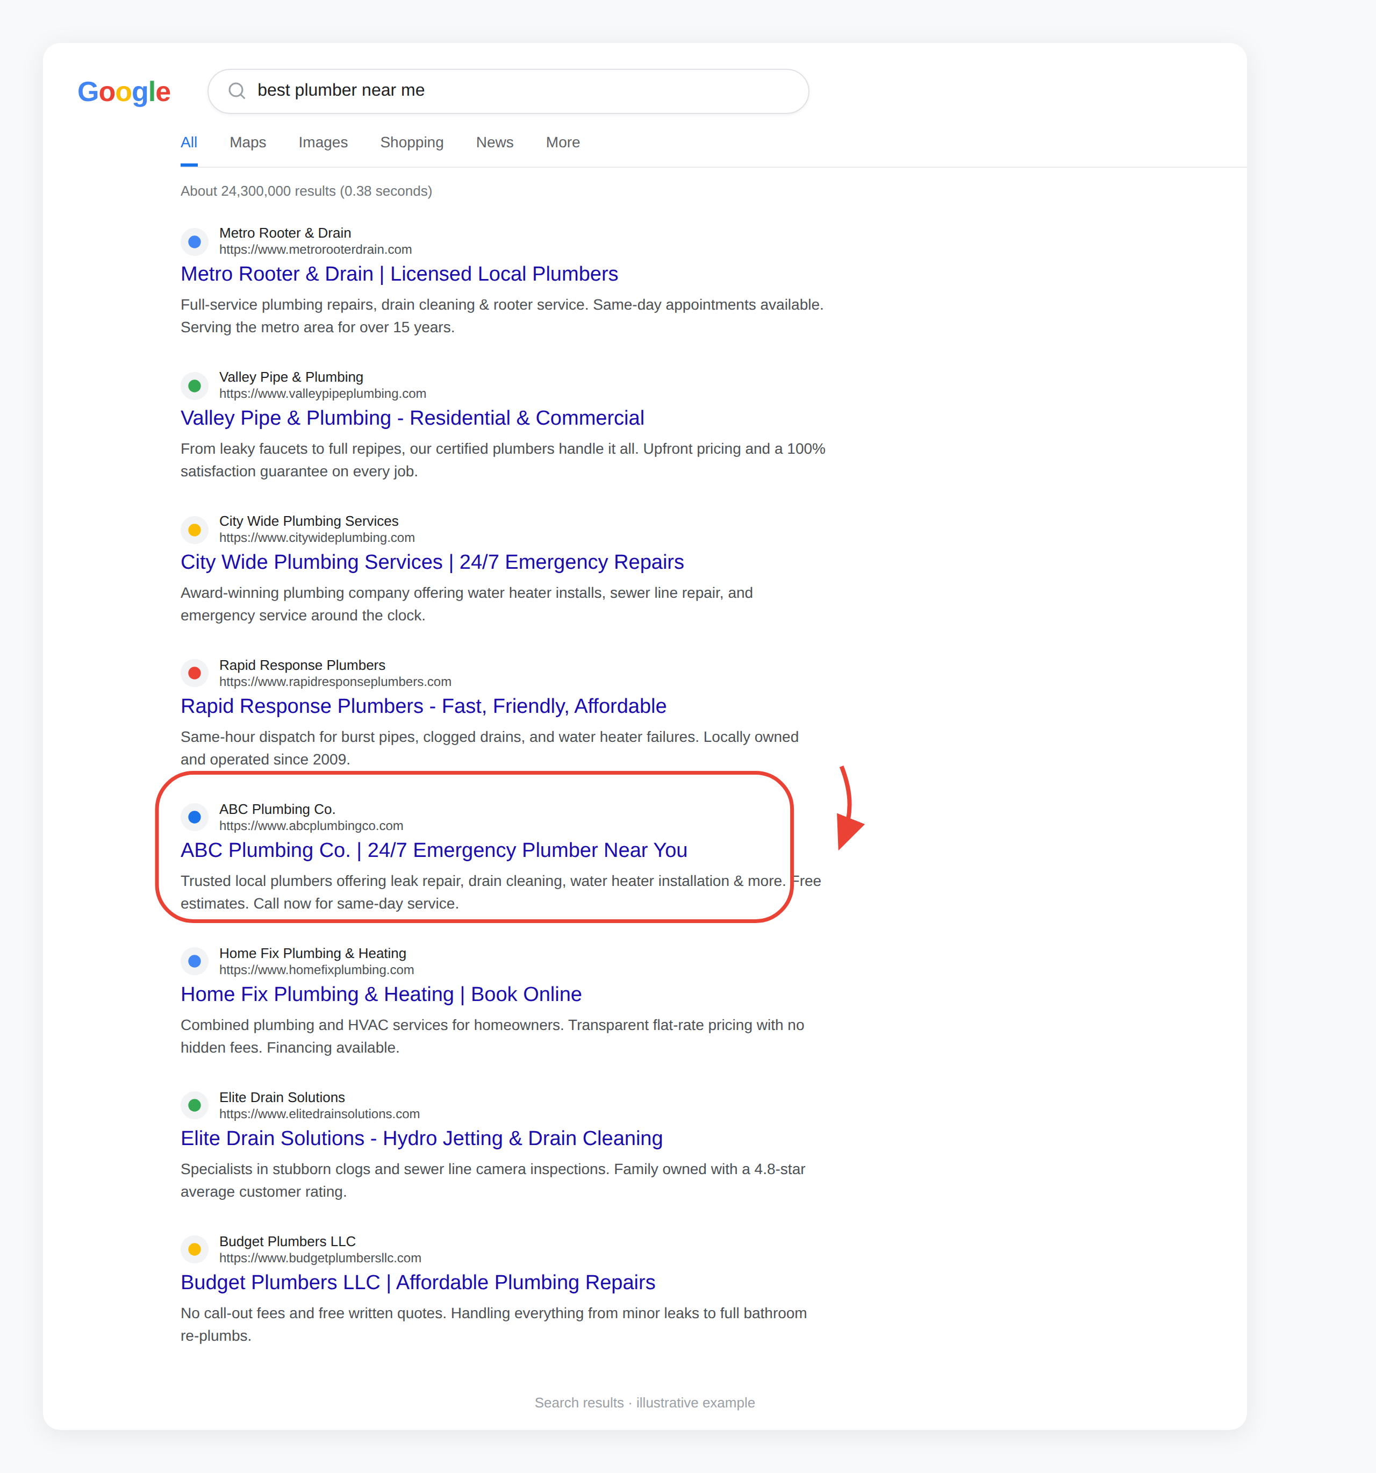
Task: Click the valleypipeplumbing.com URL
Action: [x=322, y=394]
